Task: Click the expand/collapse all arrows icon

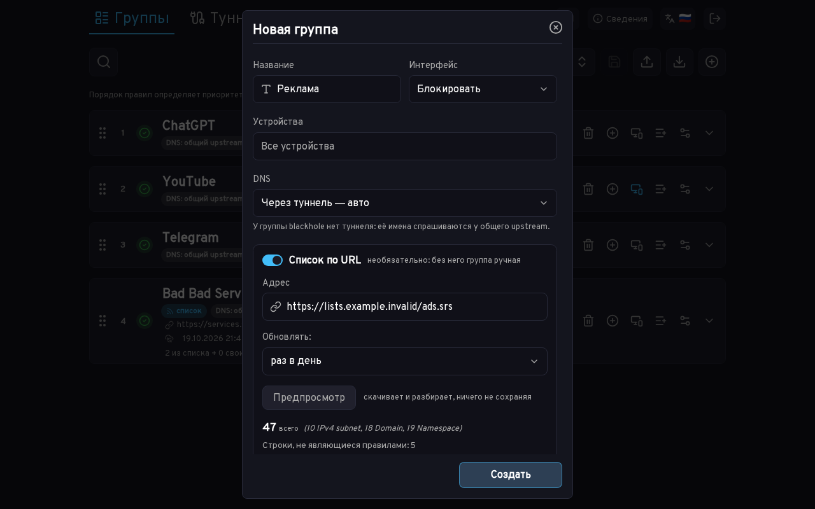Action: point(581,62)
